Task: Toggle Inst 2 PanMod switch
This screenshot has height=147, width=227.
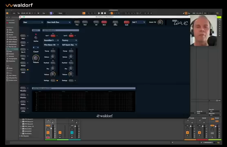Action: point(71,63)
